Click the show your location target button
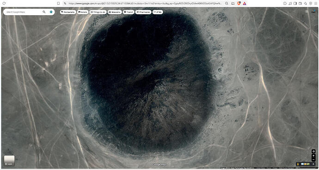 [x=314, y=152]
